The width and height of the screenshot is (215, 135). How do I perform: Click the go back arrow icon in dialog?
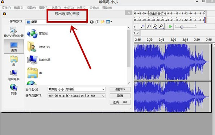(x=92, y=22)
